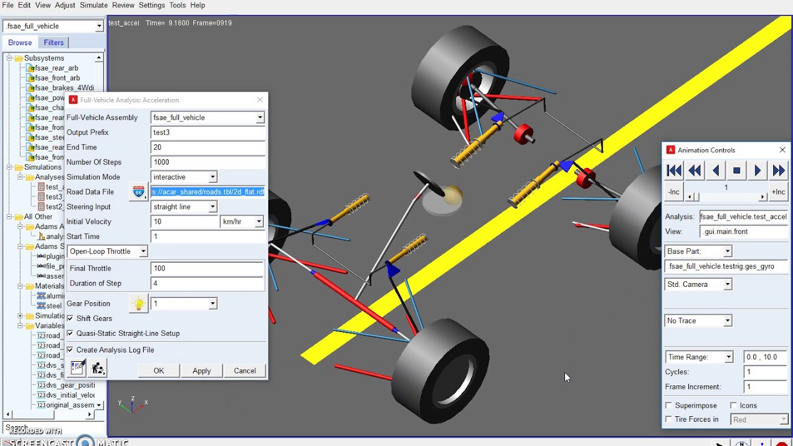This screenshot has width=793, height=446.
Task: Open the Simulation Mode dropdown
Action: [212, 177]
